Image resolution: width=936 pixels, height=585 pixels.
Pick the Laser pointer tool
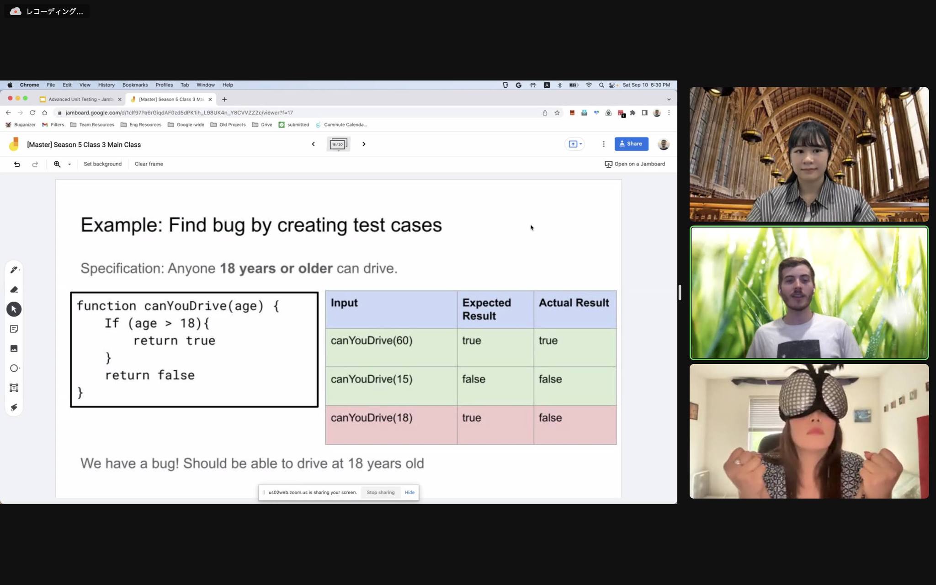[14, 408]
